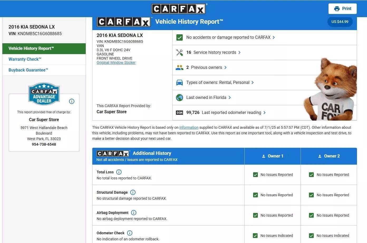Click Structural Damage check mark under Owner 2
Image resolution: width=367 pixels, height=243 pixels.
(x=311, y=195)
